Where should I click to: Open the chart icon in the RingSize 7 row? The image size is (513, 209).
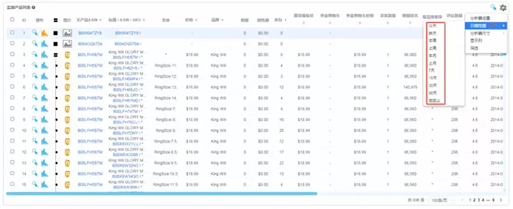pyautogui.click(x=45, y=109)
